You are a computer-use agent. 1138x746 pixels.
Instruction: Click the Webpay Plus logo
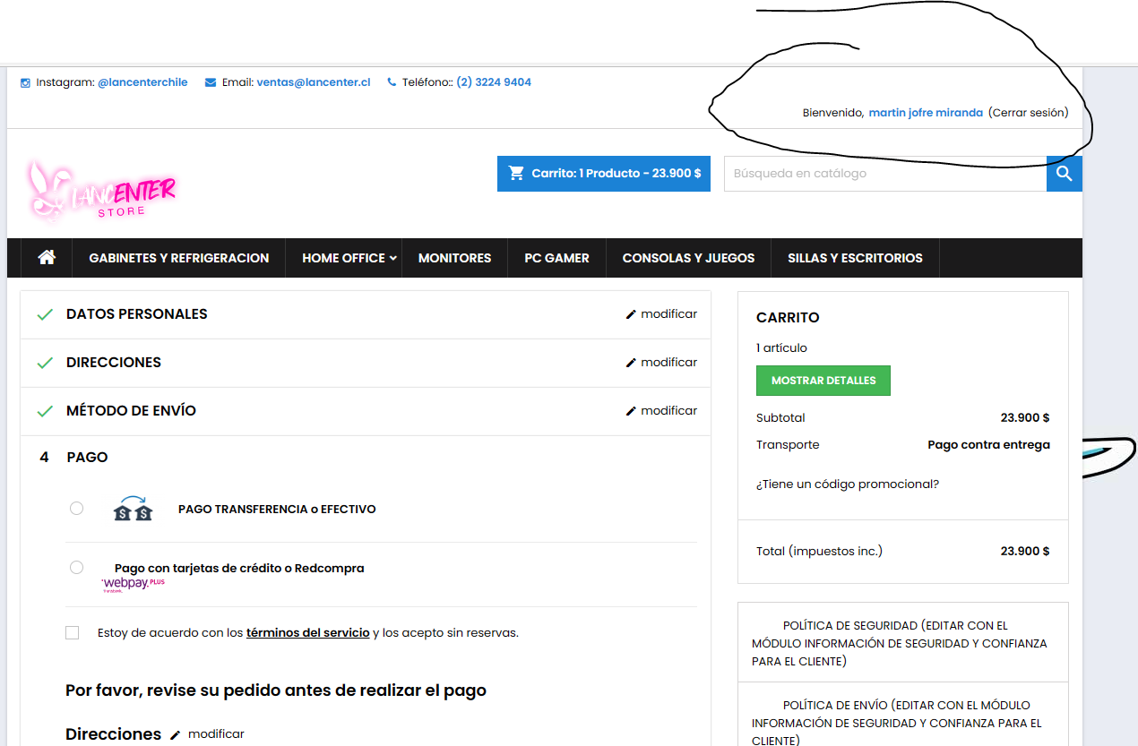click(x=134, y=584)
